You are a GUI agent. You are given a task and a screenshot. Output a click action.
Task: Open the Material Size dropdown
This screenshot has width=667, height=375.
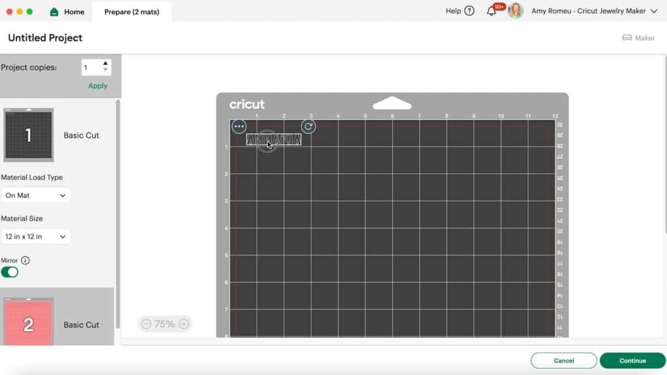pyautogui.click(x=36, y=237)
